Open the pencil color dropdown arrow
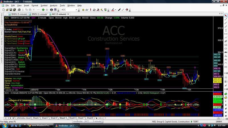 pos(115,10)
